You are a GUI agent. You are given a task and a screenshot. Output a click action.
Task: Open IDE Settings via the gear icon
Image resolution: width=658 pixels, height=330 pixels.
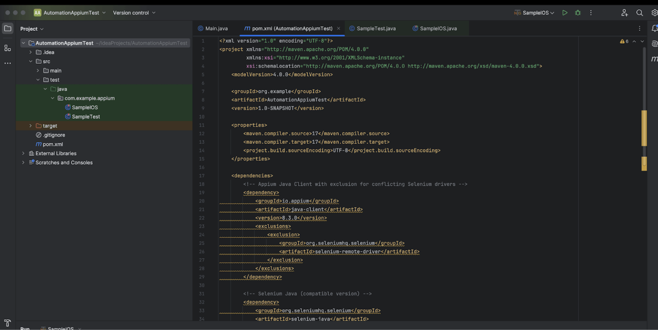[653, 12]
